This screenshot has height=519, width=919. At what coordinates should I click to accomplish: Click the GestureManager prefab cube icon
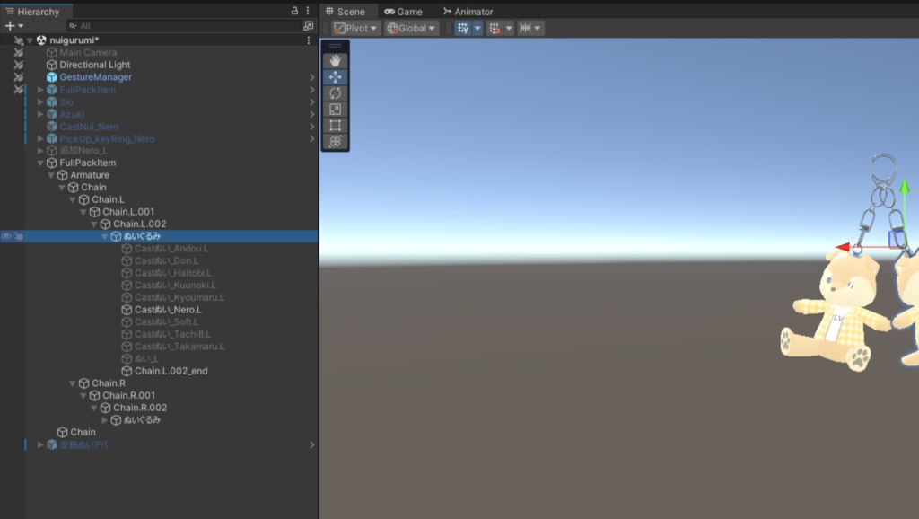tap(51, 77)
